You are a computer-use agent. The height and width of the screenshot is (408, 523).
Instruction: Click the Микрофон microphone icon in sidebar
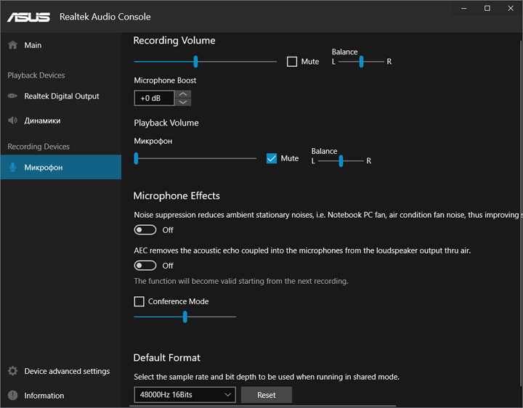pyautogui.click(x=12, y=168)
